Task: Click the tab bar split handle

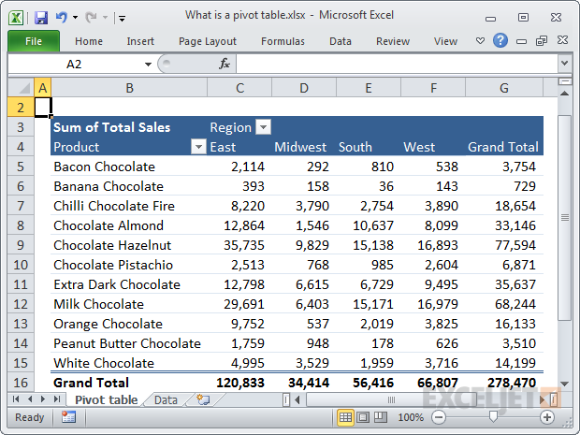Action: [286, 399]
